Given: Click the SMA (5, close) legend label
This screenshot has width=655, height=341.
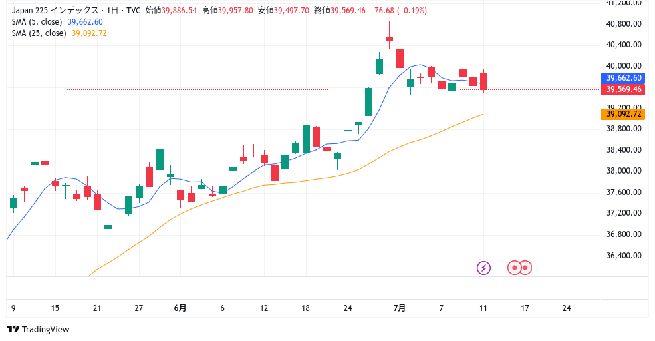Looking at the screenshot, I should (x=37, y=21).
